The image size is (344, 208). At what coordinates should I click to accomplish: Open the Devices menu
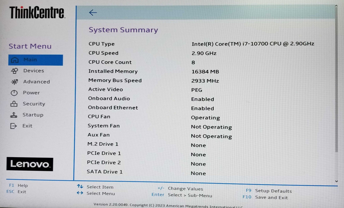tap(34, 71)
